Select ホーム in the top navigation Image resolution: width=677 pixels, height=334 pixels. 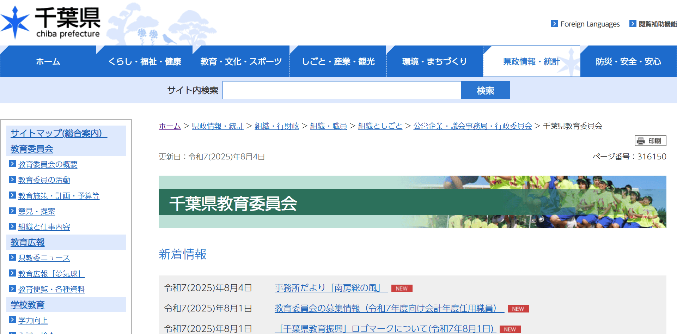(48, 61)
